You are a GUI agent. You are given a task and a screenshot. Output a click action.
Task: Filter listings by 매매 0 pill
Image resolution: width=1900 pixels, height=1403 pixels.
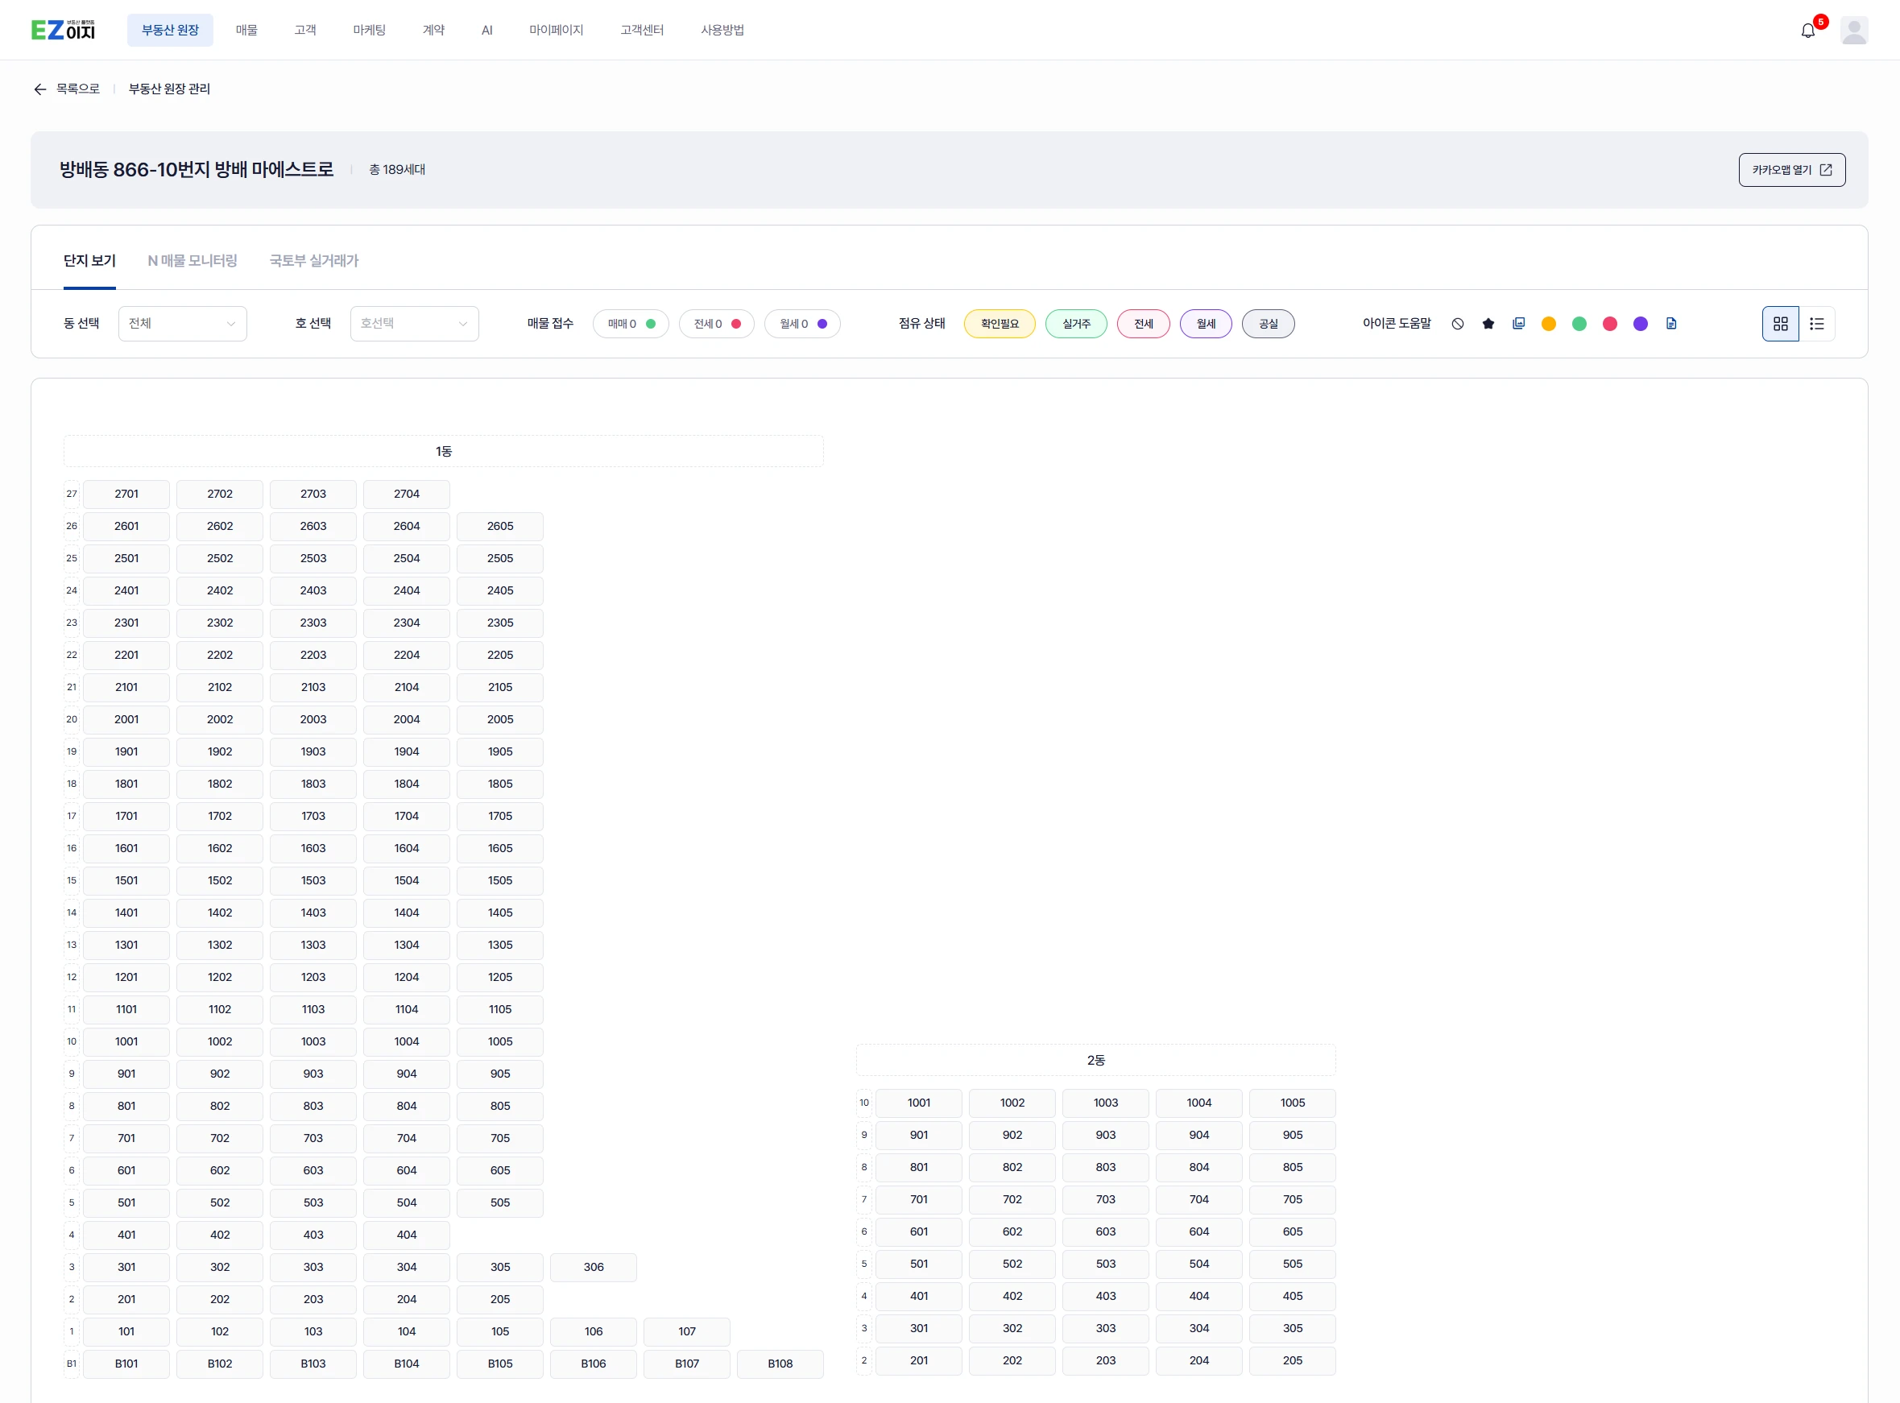point(630,324)
